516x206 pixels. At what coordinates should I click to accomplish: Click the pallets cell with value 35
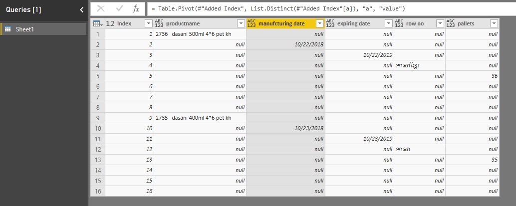[x=472, y=160]
